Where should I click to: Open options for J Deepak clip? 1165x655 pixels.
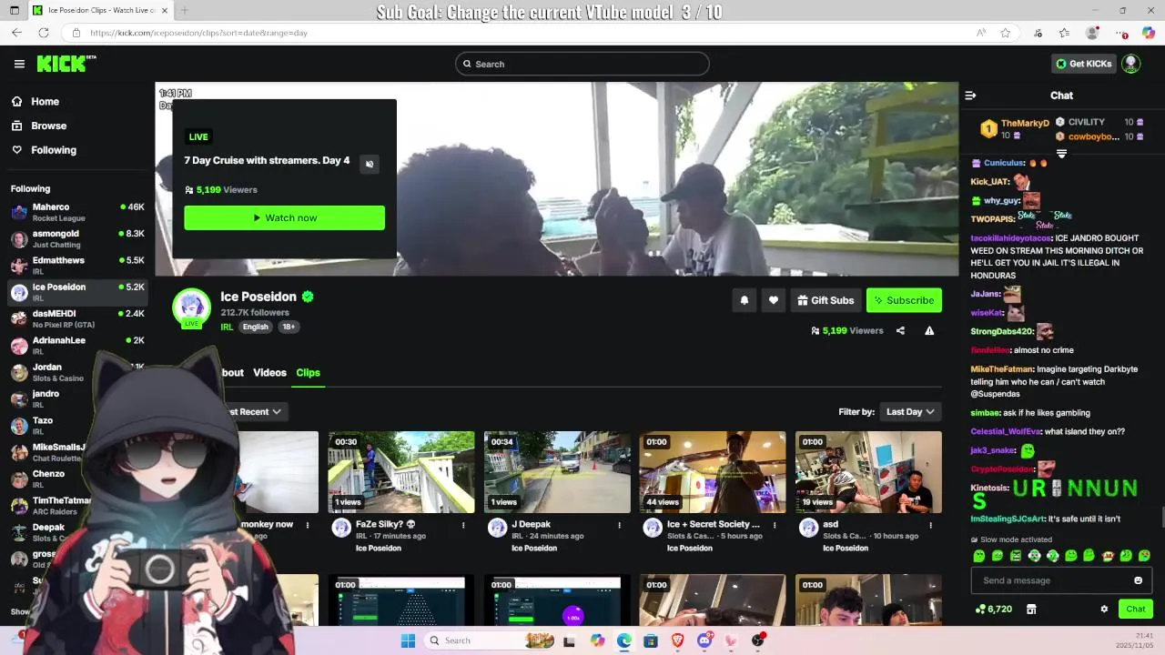[619, 525]
